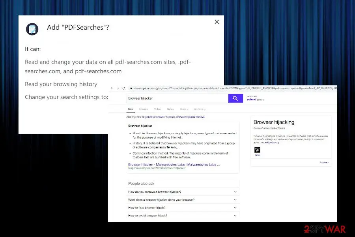Image resolution: width=355 pixels, height=237 pixels.
Task: Expand 'How to avoid browser hijack?'
Action: 183,215
